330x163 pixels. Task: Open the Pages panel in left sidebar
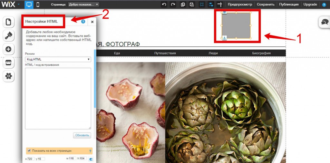(8, 22)
